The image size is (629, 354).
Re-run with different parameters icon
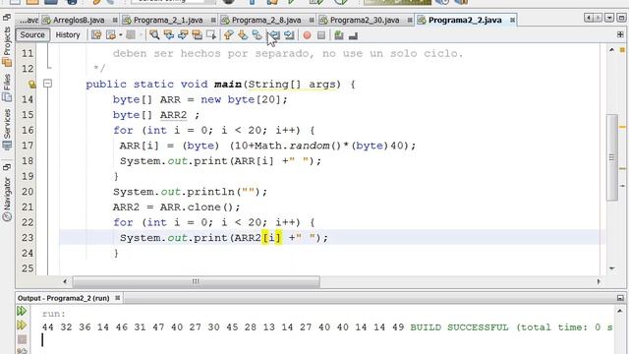[22, 324]
